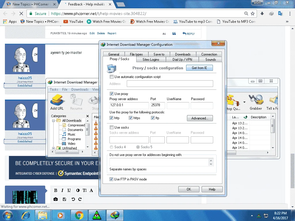Select the Socks 4 radio button
Screen dimensions: 295x221
click(x=111, y=147)
